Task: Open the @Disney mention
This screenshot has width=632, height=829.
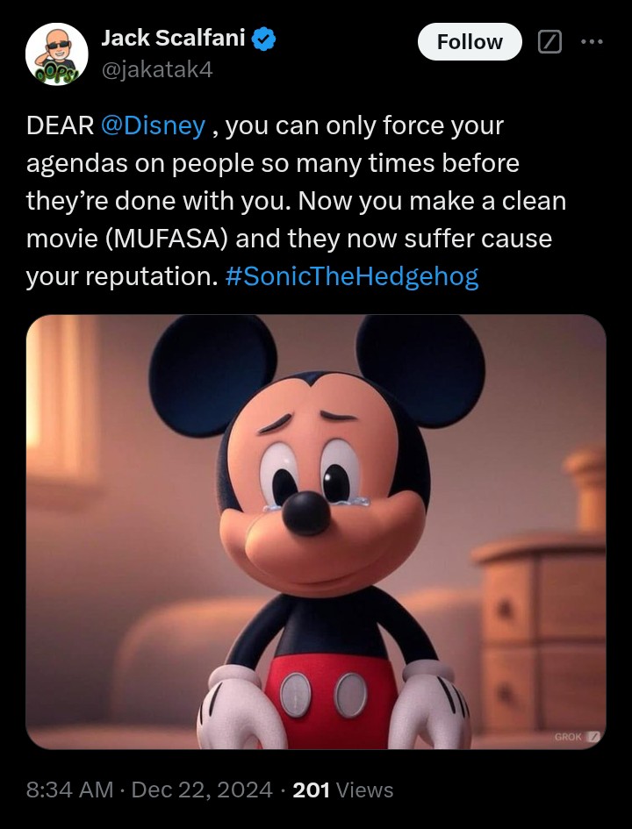Action: pos(153,125)
